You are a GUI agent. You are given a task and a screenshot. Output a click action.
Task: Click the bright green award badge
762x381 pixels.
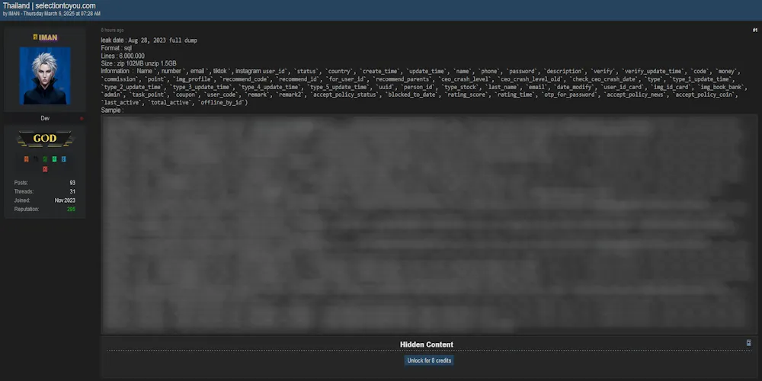coord(54,159)
